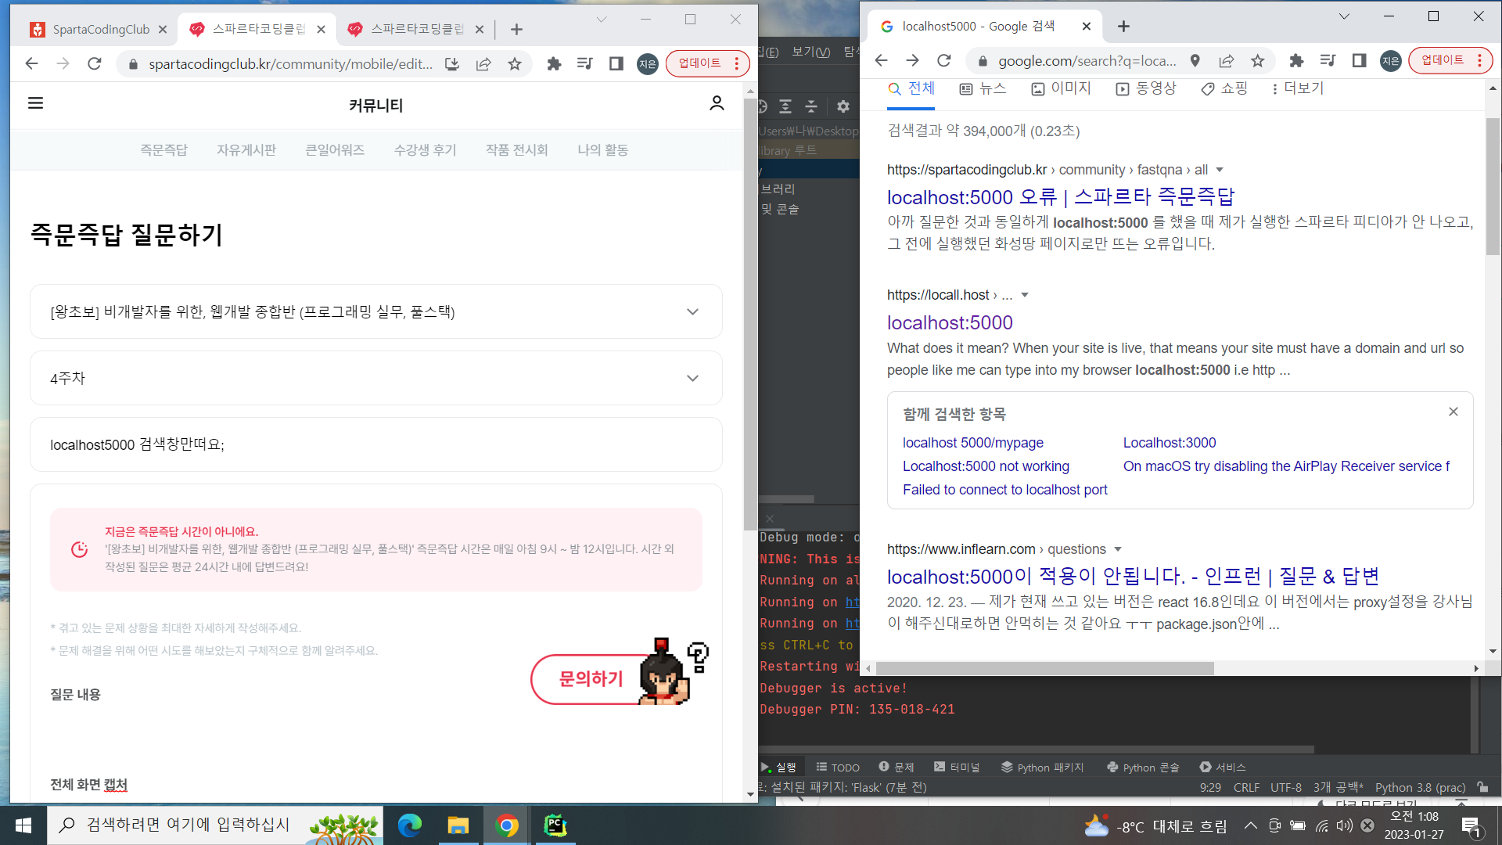This screenshot has height=845, width=1502.
Task: Open Microsoft Edge from taskbar
Action: click(x=409, y=825)
